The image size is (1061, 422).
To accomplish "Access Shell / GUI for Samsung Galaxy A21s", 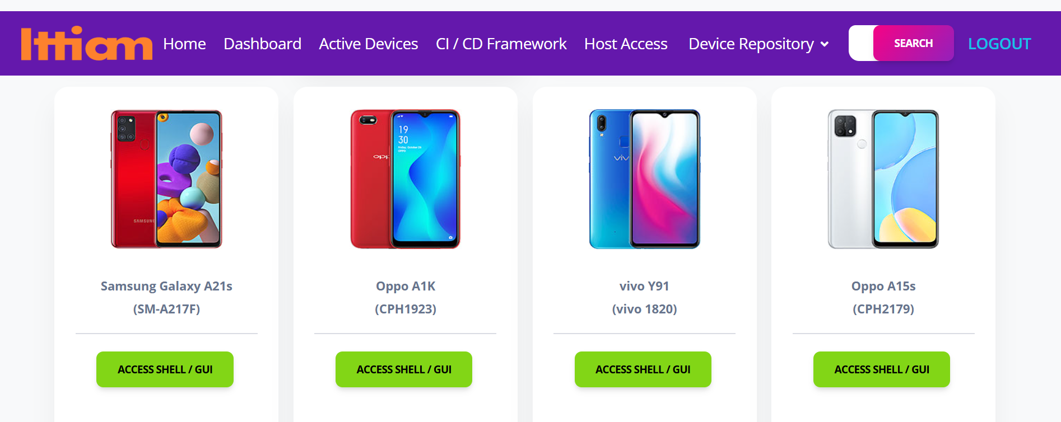I will click(x=165, y=369).
